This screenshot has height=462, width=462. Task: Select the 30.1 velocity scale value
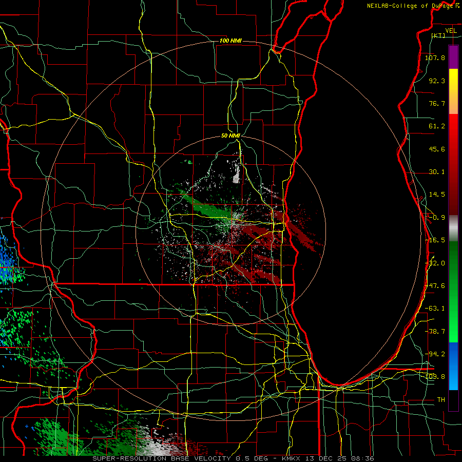[x=437, y=171]
